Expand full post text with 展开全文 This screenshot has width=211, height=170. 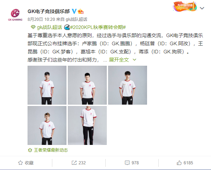119,60
